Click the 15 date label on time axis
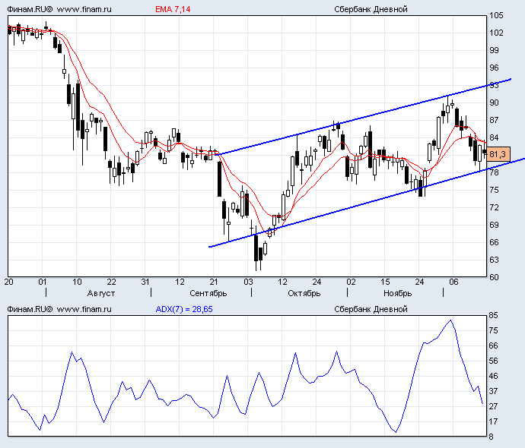 [385, 282]
